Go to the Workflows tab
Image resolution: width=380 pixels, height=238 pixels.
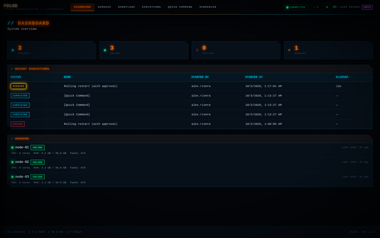(x=126, y=7)
